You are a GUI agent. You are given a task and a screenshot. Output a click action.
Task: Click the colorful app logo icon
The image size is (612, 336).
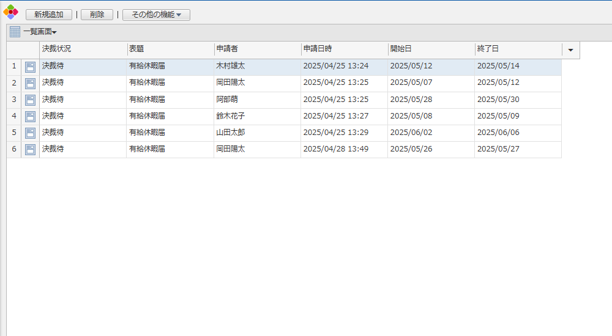pyautogui.click(x=11, y=12)
